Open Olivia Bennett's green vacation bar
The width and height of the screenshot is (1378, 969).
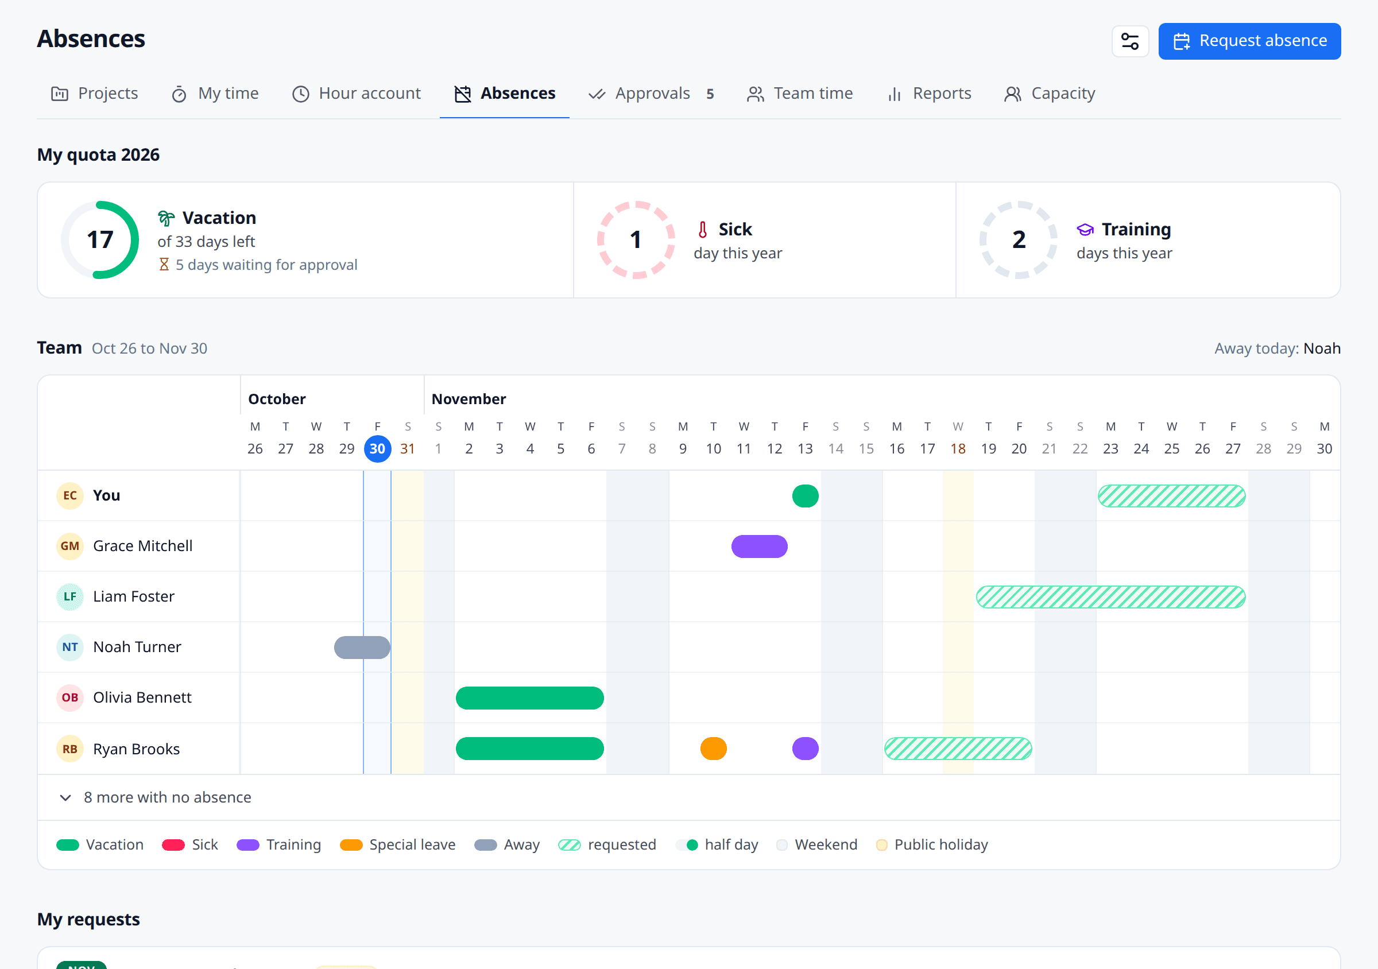pos(529,698)
